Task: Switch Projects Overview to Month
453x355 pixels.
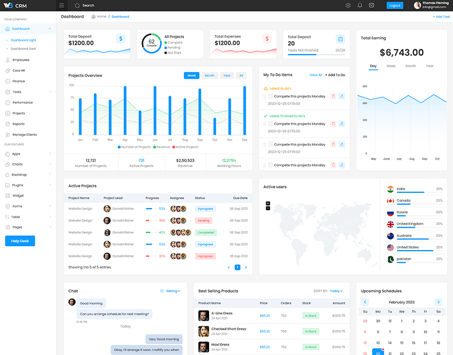Action: click(x=210, y=75)
